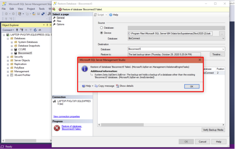Click the XEvent Profiler icon in the tree
This screenshot has height=149, width=235.
click(x=12, y=75)
